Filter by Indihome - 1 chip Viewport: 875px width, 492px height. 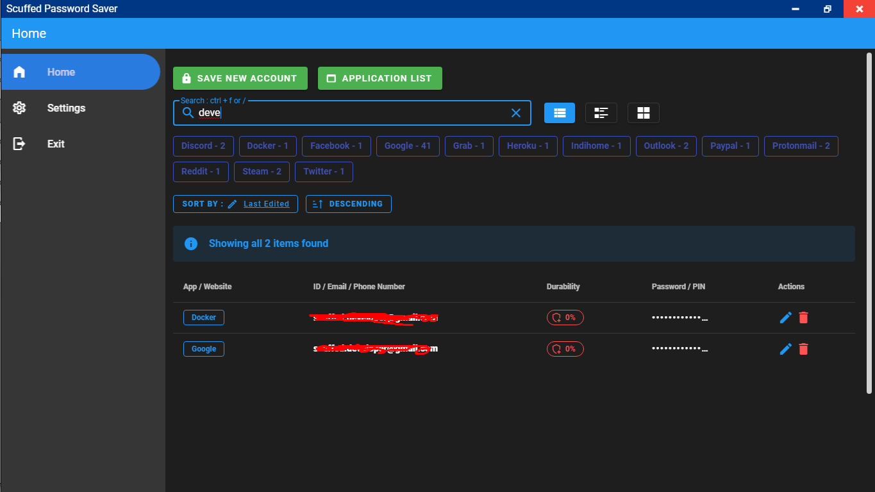[597, 146]
